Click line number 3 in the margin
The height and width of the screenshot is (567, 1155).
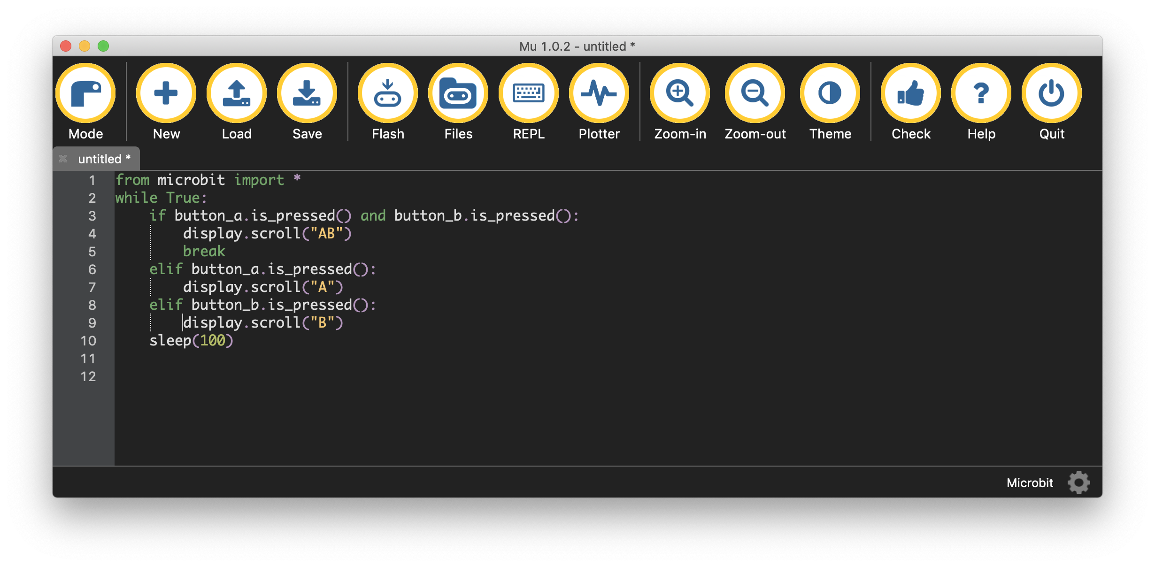pyautogui.click(x=92, y=216)
